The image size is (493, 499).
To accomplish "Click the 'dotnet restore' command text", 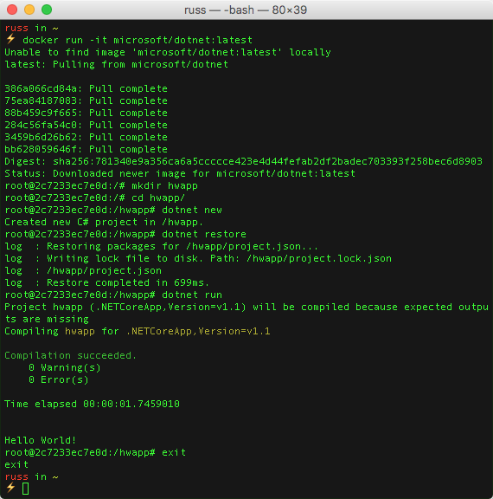I will pos(204,234).
